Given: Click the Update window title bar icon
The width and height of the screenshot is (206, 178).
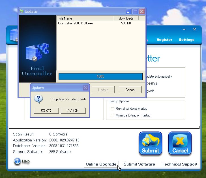Looking at the screenshot, I should [x=22, y=11].
